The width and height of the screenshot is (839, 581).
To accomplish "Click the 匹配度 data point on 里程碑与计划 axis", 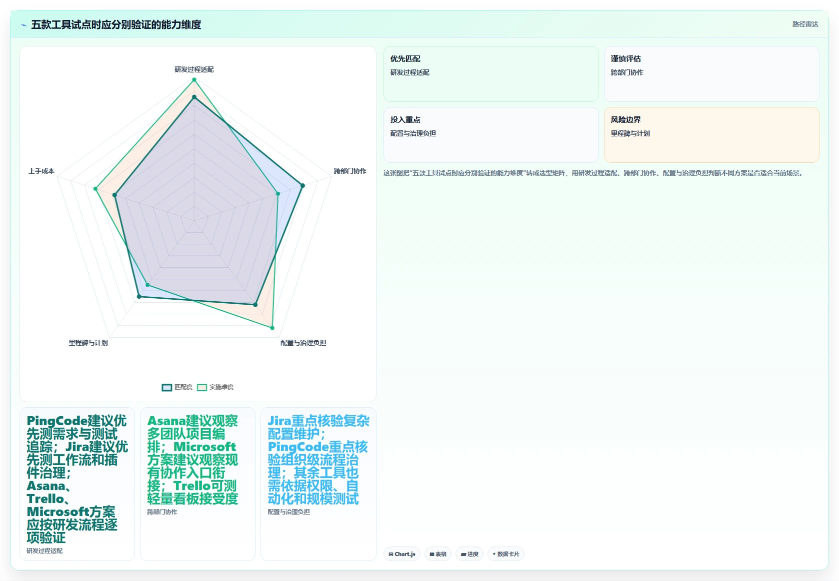I will [x=139, y=297].
